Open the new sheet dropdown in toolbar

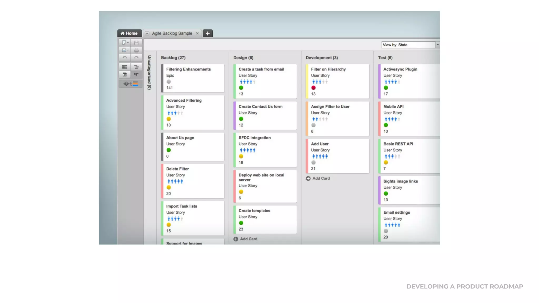coord(125,43)
